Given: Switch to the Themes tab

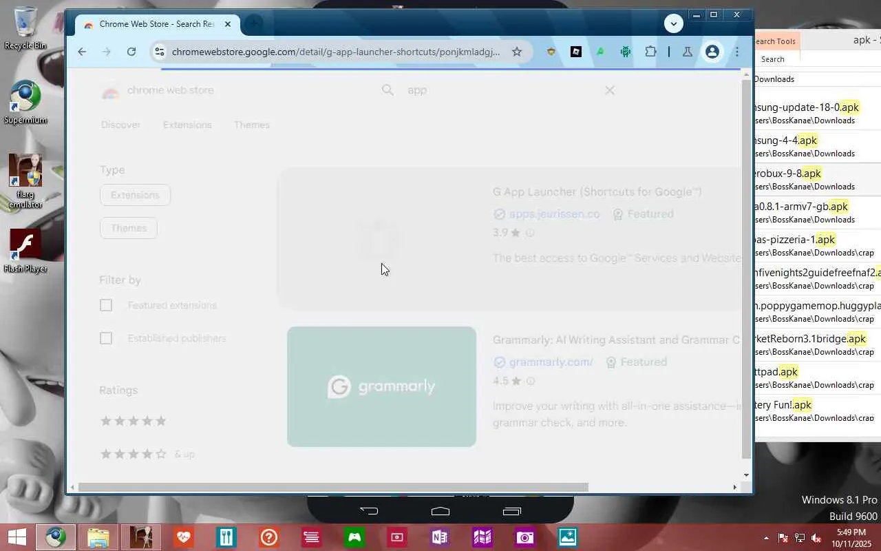Looking at the screenshot, I should pos(252,125).
